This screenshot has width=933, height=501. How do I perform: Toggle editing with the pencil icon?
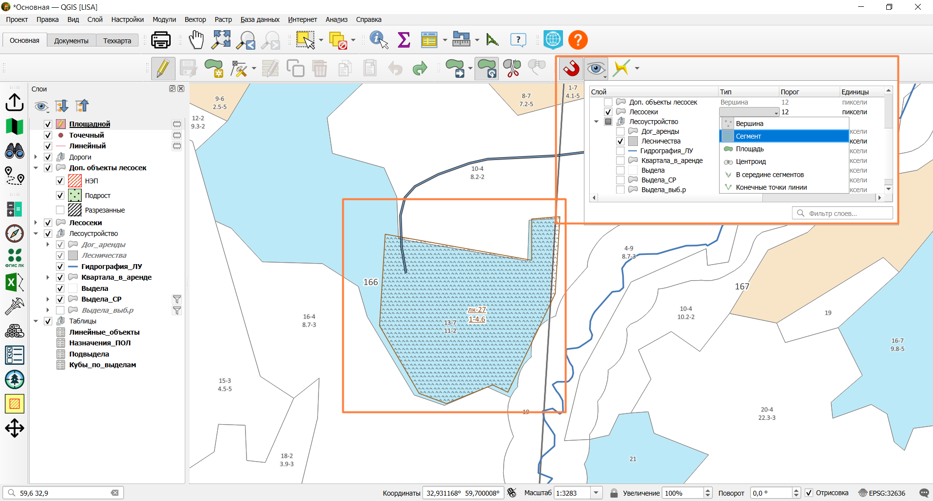coord(163,68)
